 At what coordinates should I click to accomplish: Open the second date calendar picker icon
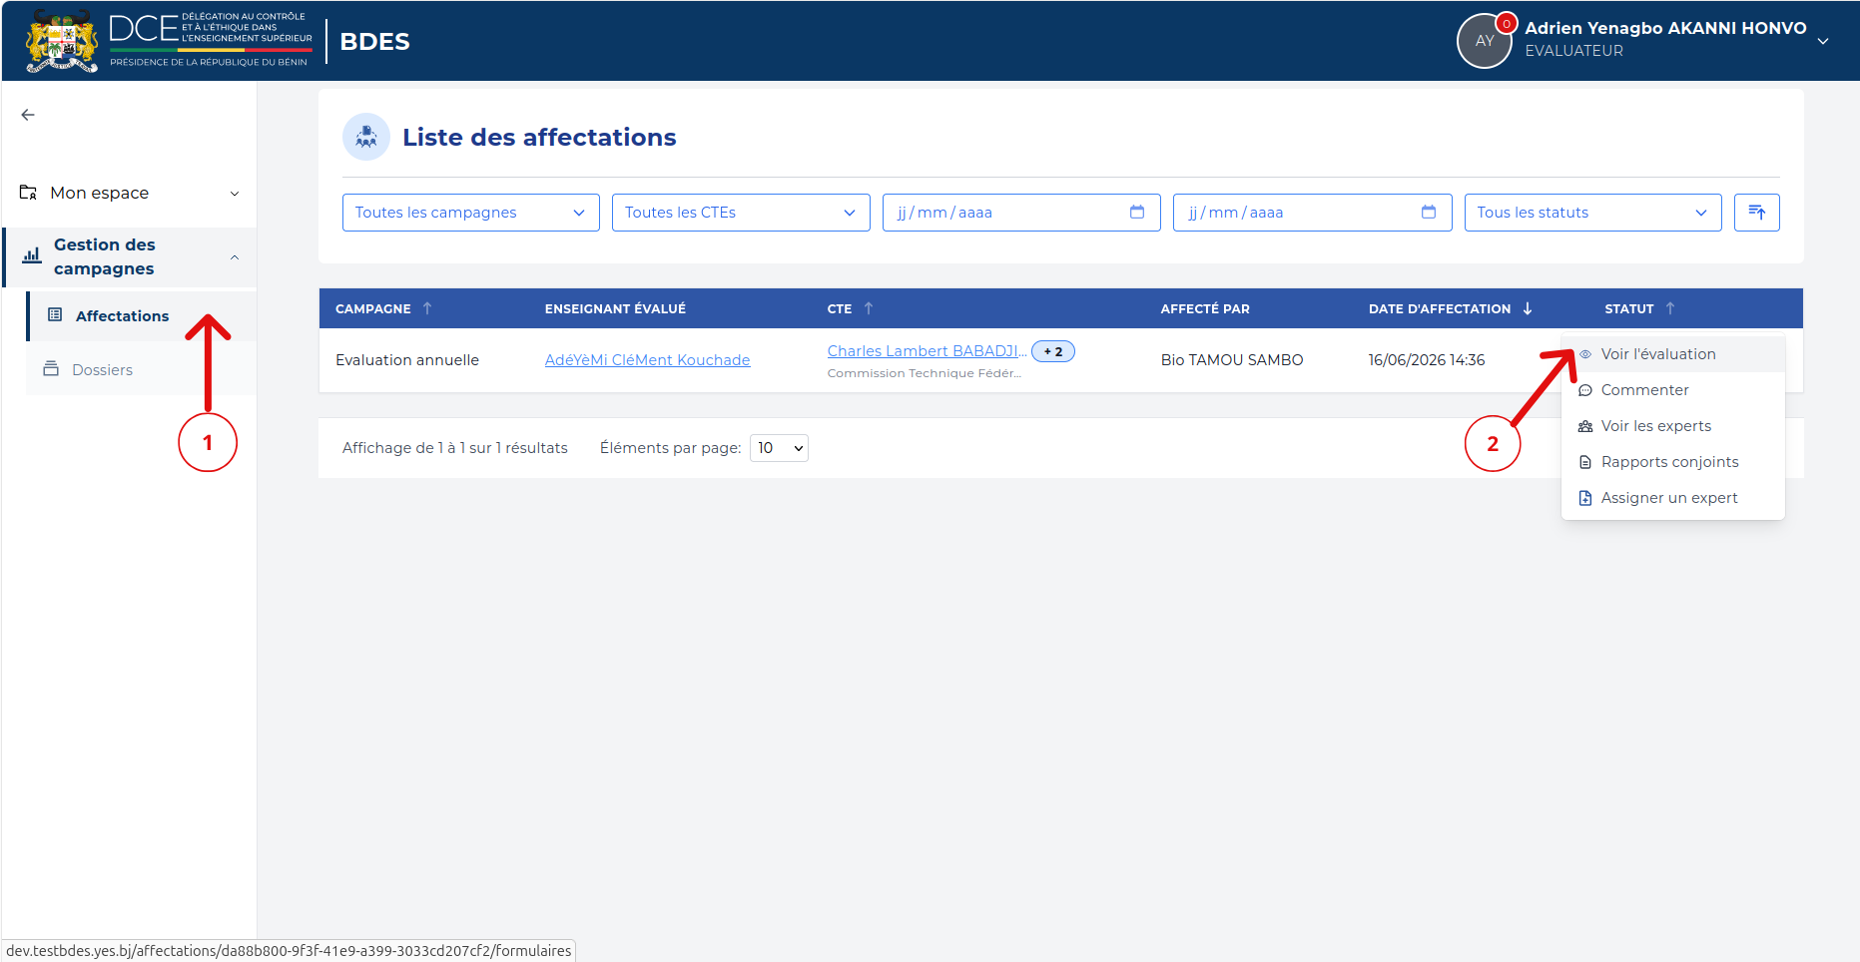pos(1429,212)
